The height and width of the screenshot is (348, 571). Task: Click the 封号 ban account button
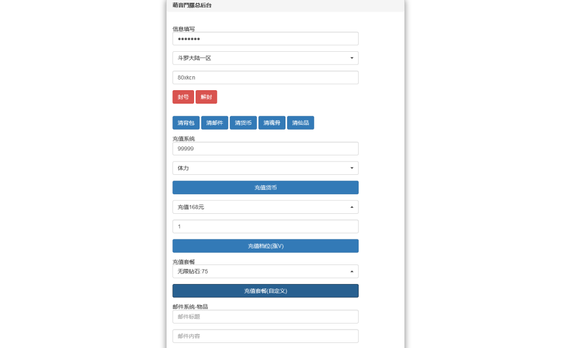tap(182, 96)
